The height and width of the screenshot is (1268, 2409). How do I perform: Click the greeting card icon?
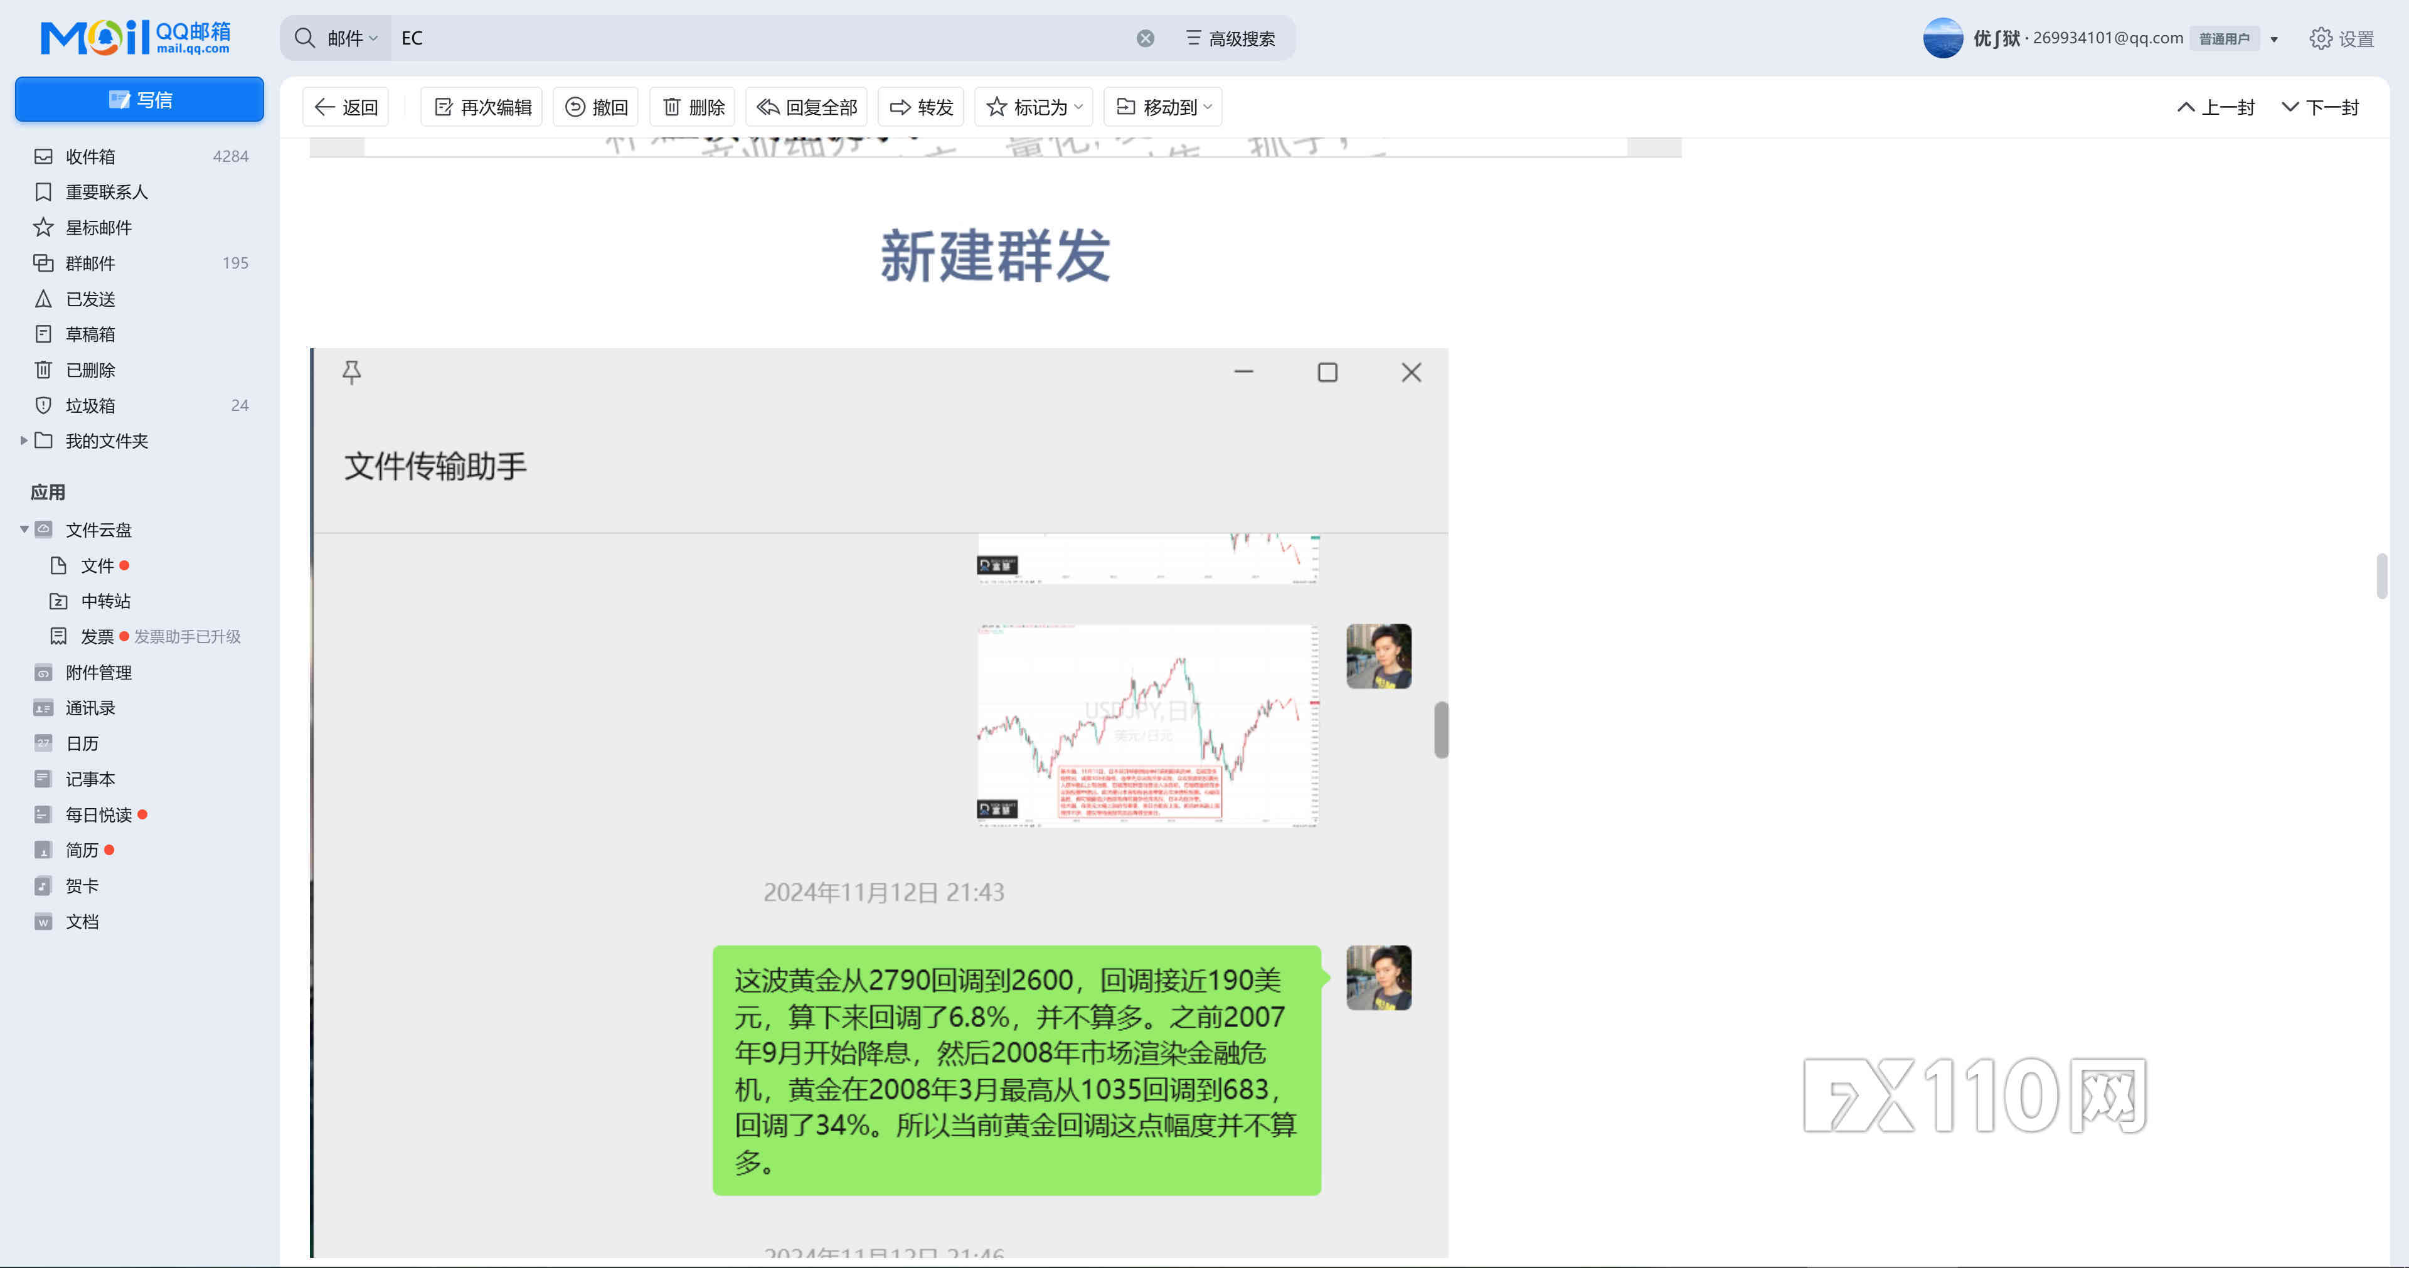(x=43, y=885)
